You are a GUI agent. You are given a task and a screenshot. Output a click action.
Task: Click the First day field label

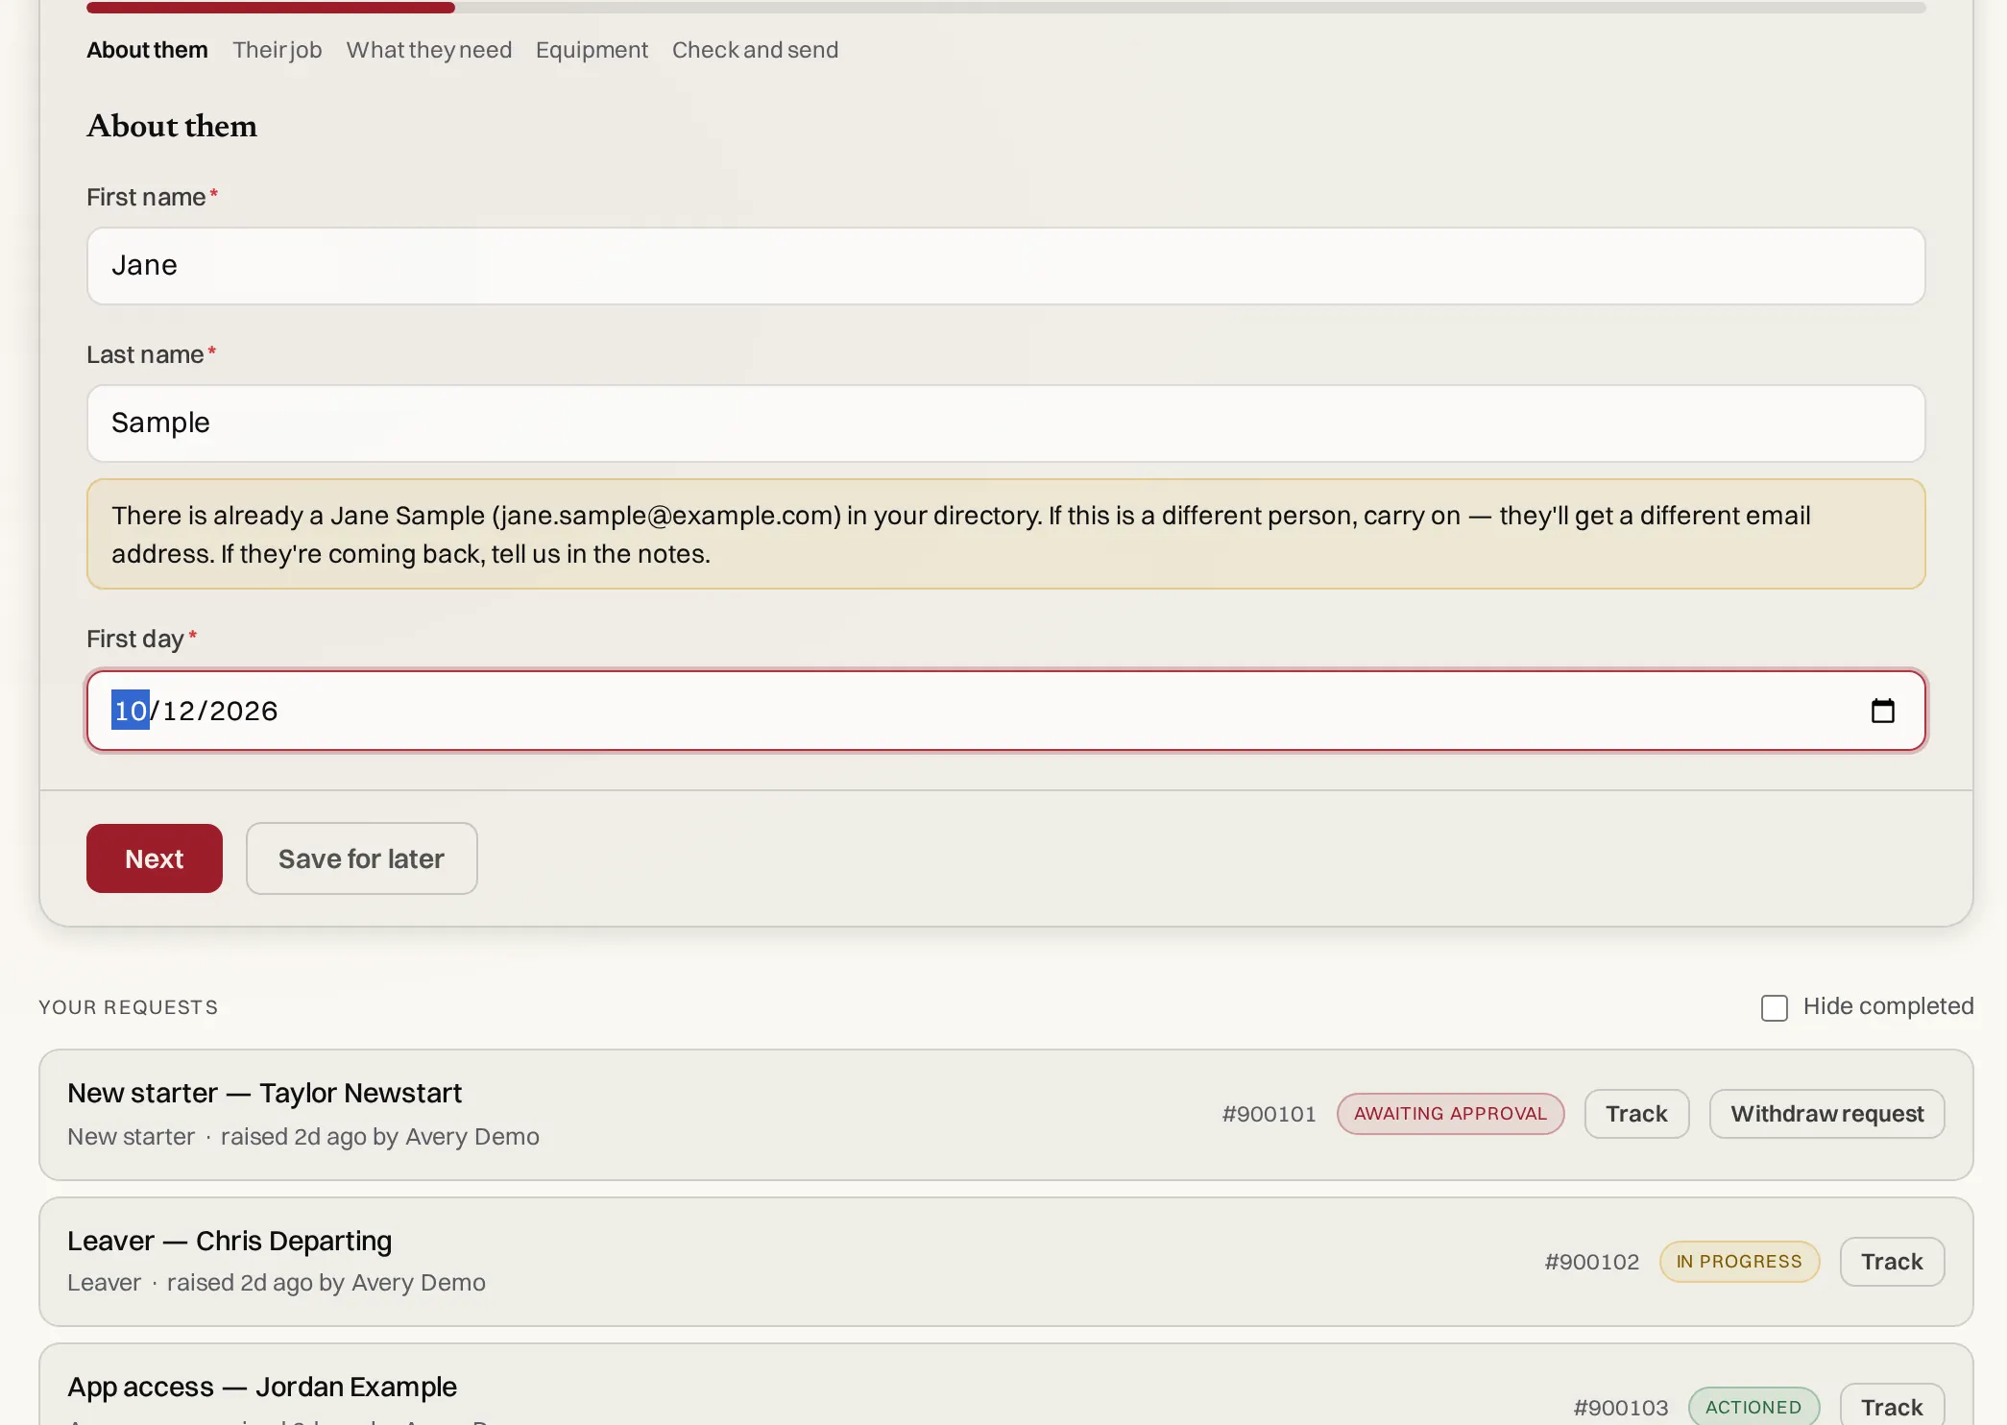click(141, 639)
